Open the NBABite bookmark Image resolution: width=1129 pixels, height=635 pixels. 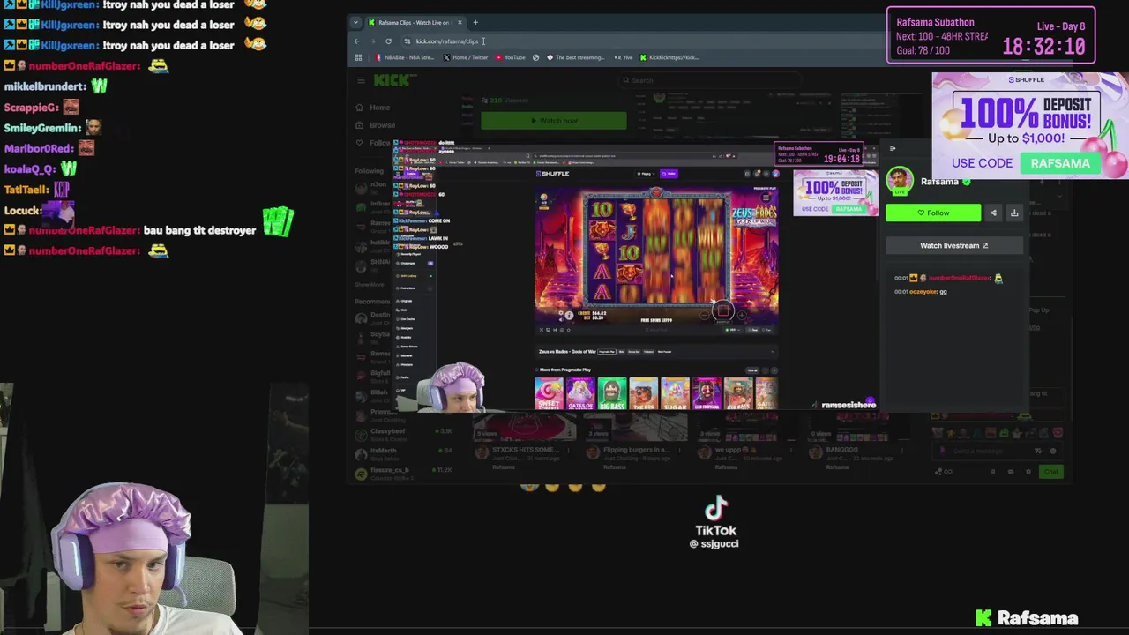pos(406,57)
